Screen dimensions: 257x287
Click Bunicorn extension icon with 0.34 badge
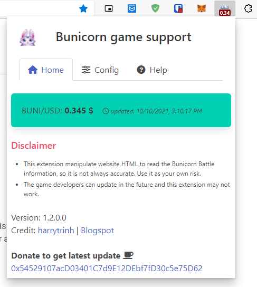click(225, 9)
